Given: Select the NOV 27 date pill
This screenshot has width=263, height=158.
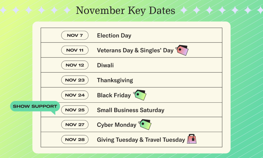Looking at the screenshot, I should tap(75, 125).
